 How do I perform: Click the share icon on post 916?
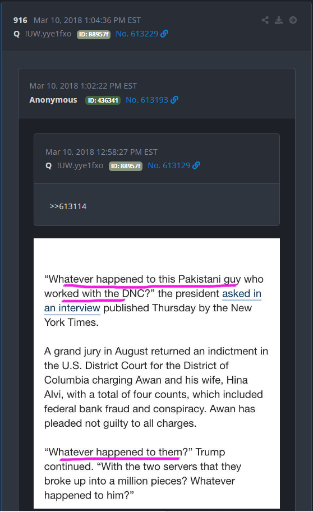click(x=265, y=20)
